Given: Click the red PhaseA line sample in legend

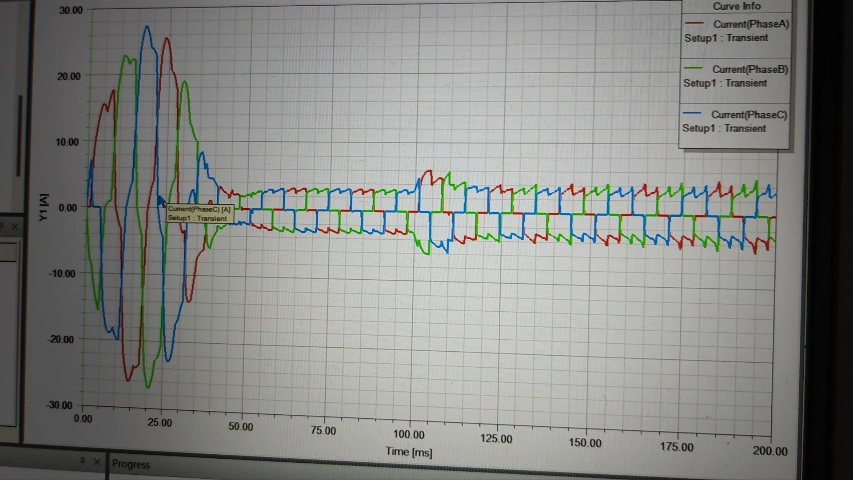Looking at the screenshot, I should (694, 23).
